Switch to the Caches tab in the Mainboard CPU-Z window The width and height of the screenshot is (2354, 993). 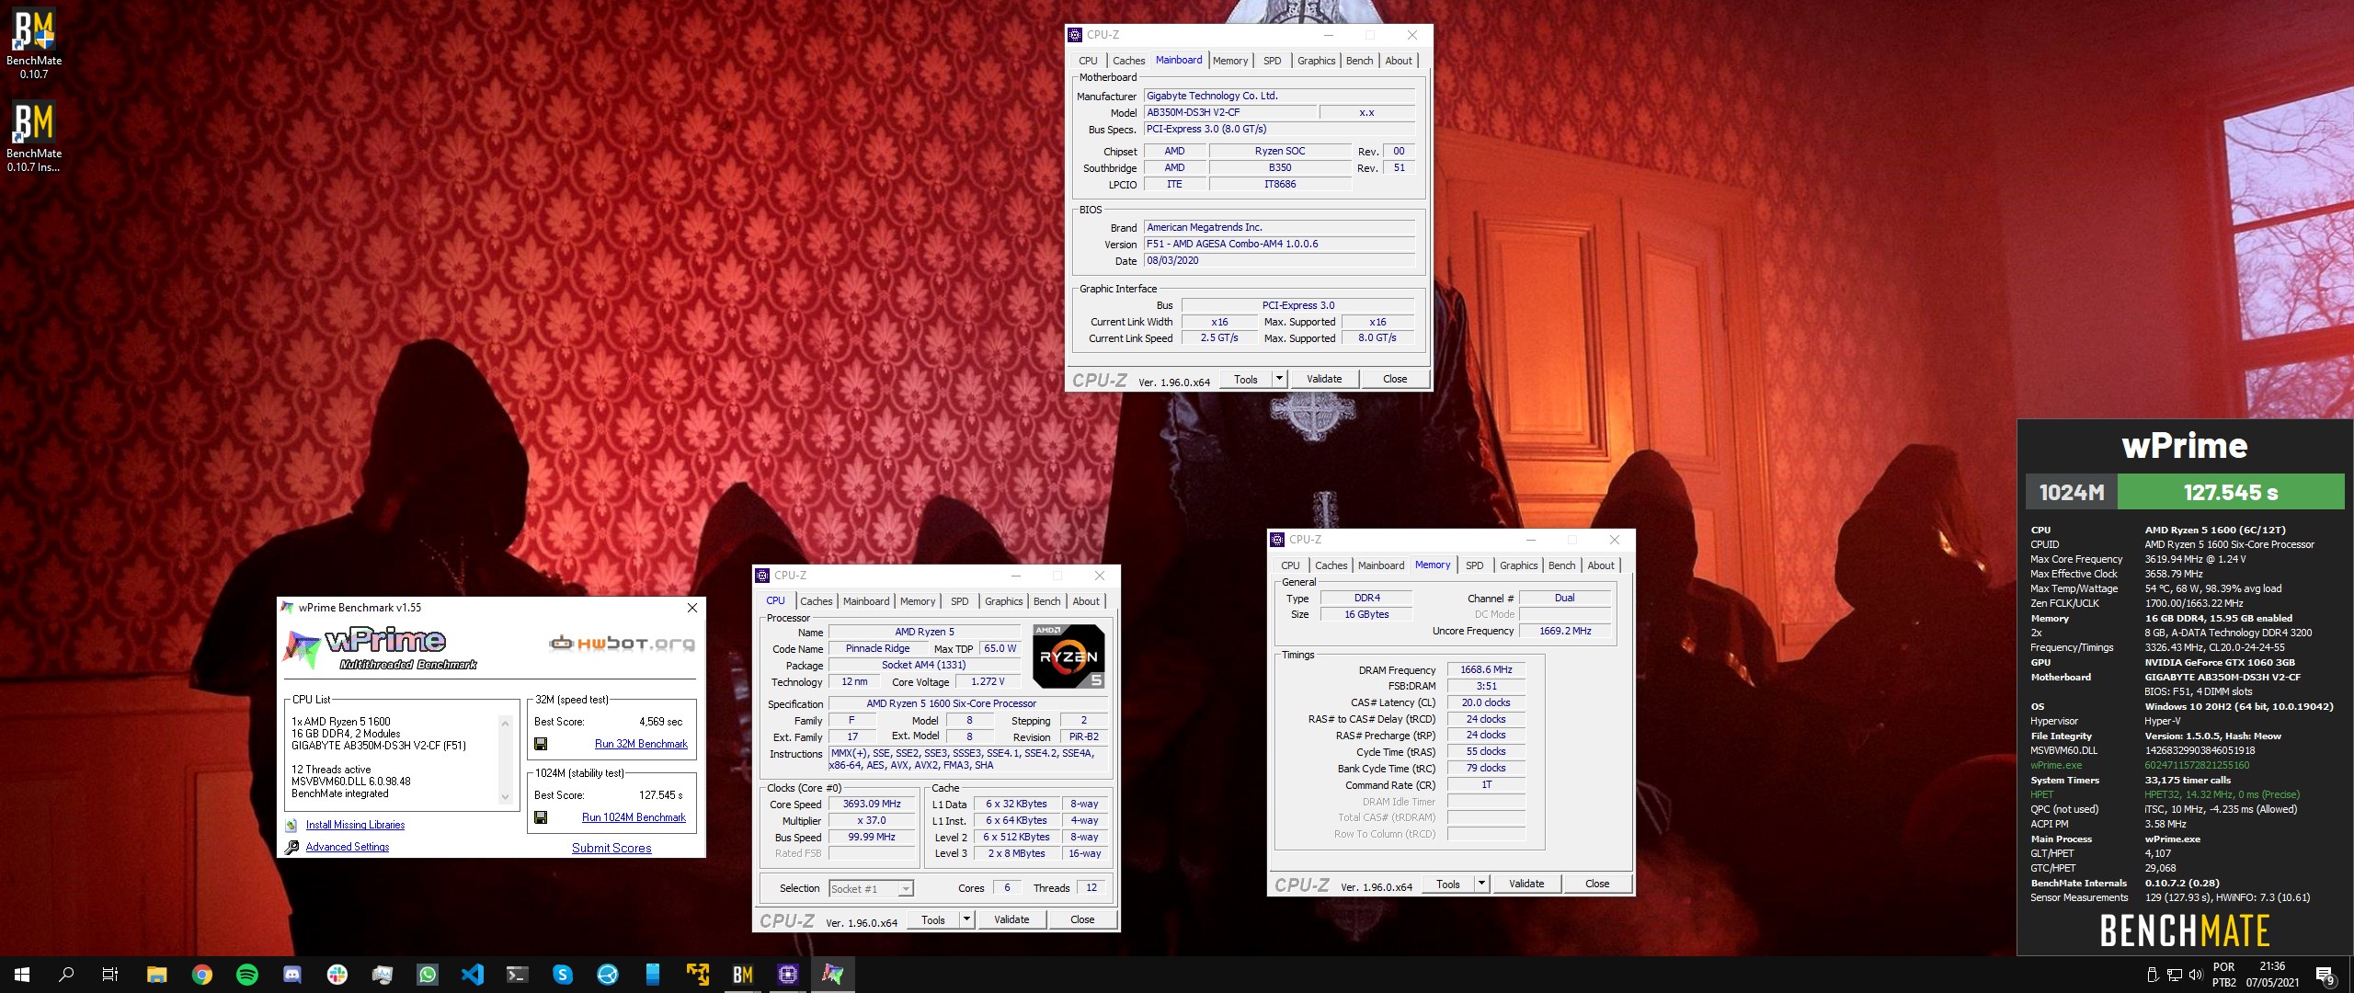coord(1128,61)
